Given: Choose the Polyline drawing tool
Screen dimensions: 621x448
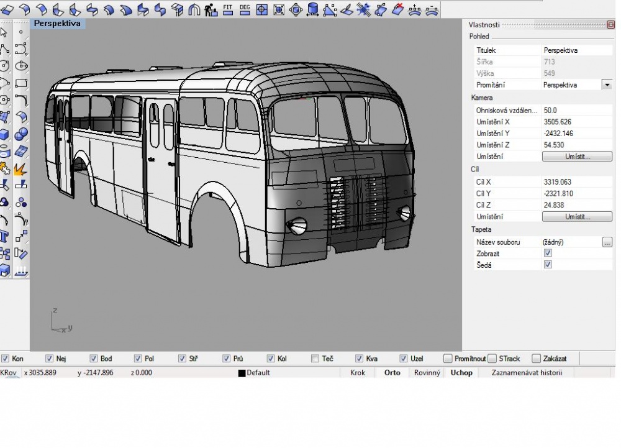Looking at the screenshot, I should [4, 49].
